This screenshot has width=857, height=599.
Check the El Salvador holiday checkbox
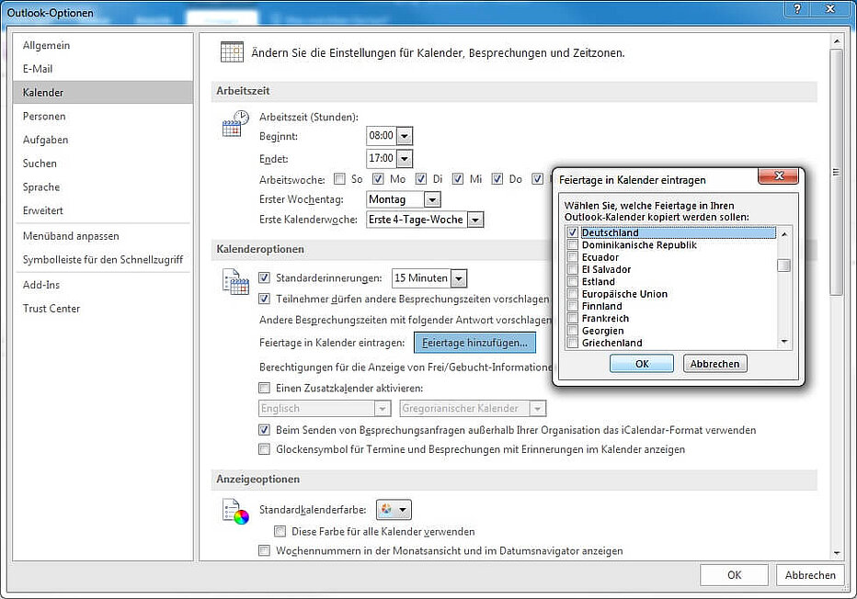[572, 269]
